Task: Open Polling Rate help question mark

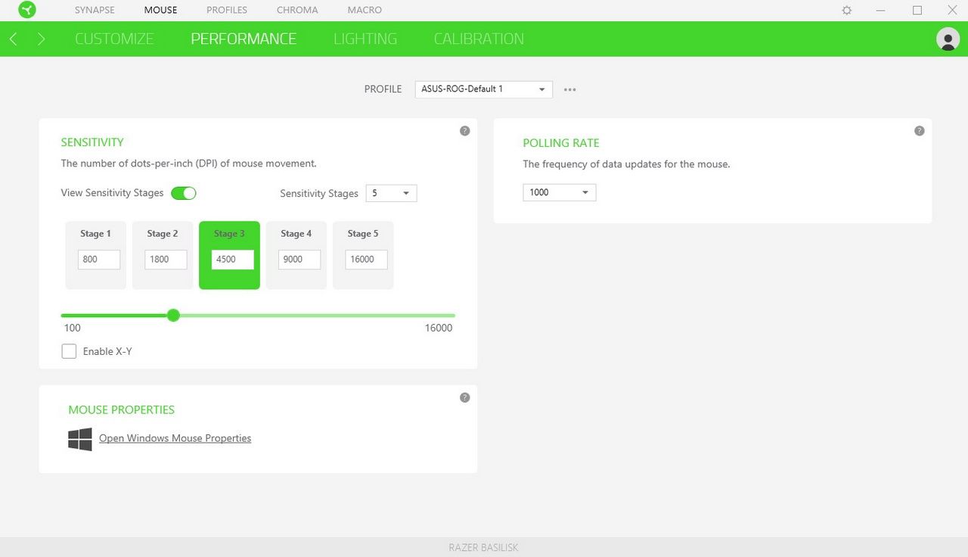Action: pyautogui.click(x=920, y=131)
